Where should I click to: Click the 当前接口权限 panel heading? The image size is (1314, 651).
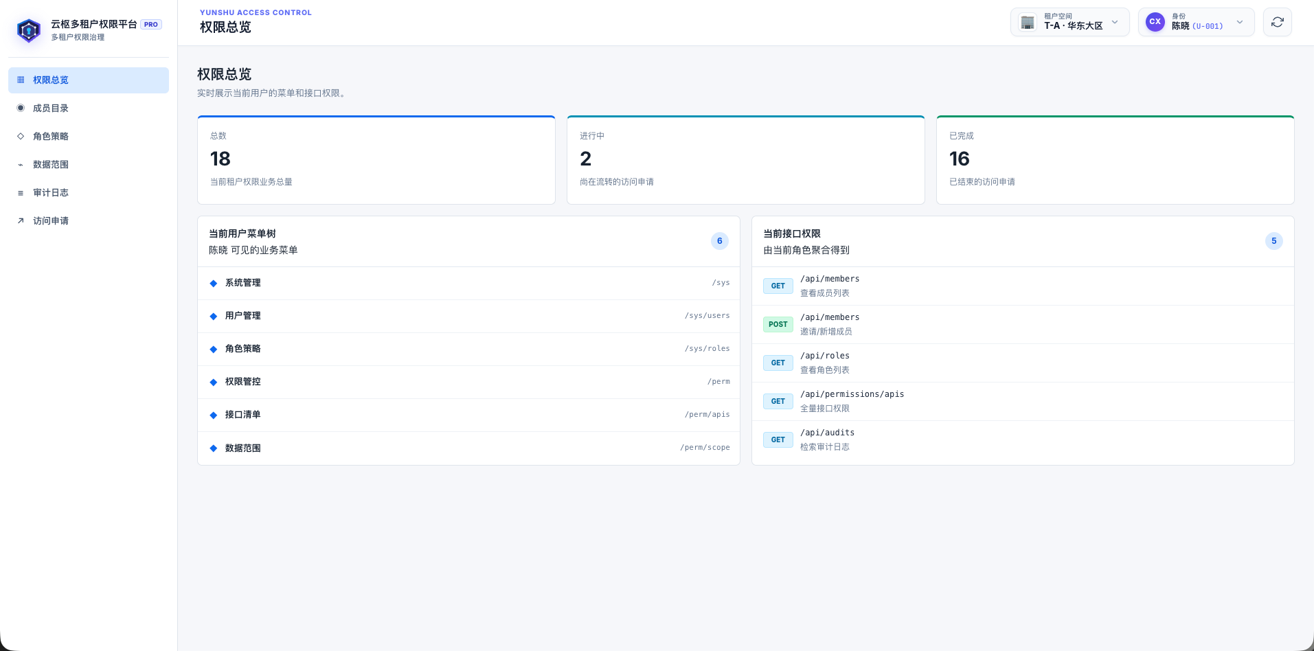(792, 233)
